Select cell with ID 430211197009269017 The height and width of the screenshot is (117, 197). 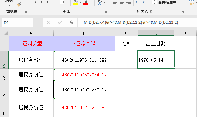84,89
